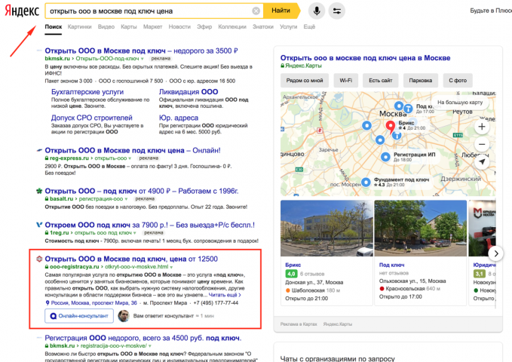Screen dimensions: 512x362
Task: Expand the Ещё menu
Action: [309, 27]
